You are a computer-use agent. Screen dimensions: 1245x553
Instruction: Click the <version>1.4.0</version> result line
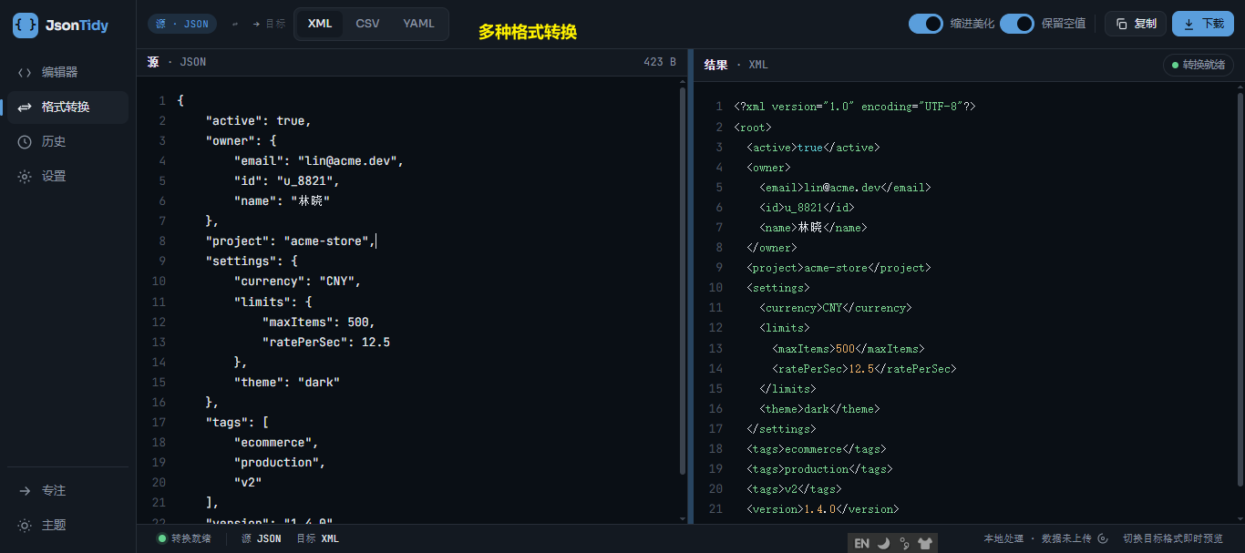(x=823, y=509)
